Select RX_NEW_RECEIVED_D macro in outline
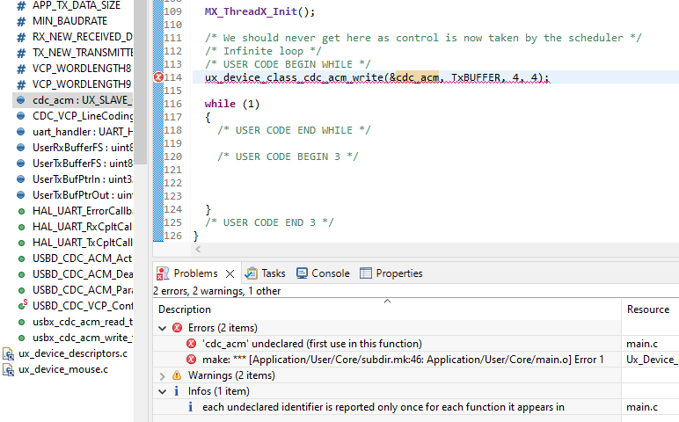 coord(83,37)
